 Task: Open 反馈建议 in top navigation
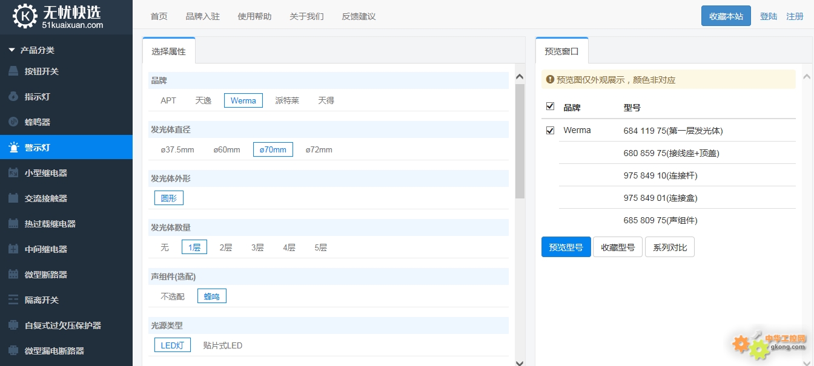click(x=359, y=16)
